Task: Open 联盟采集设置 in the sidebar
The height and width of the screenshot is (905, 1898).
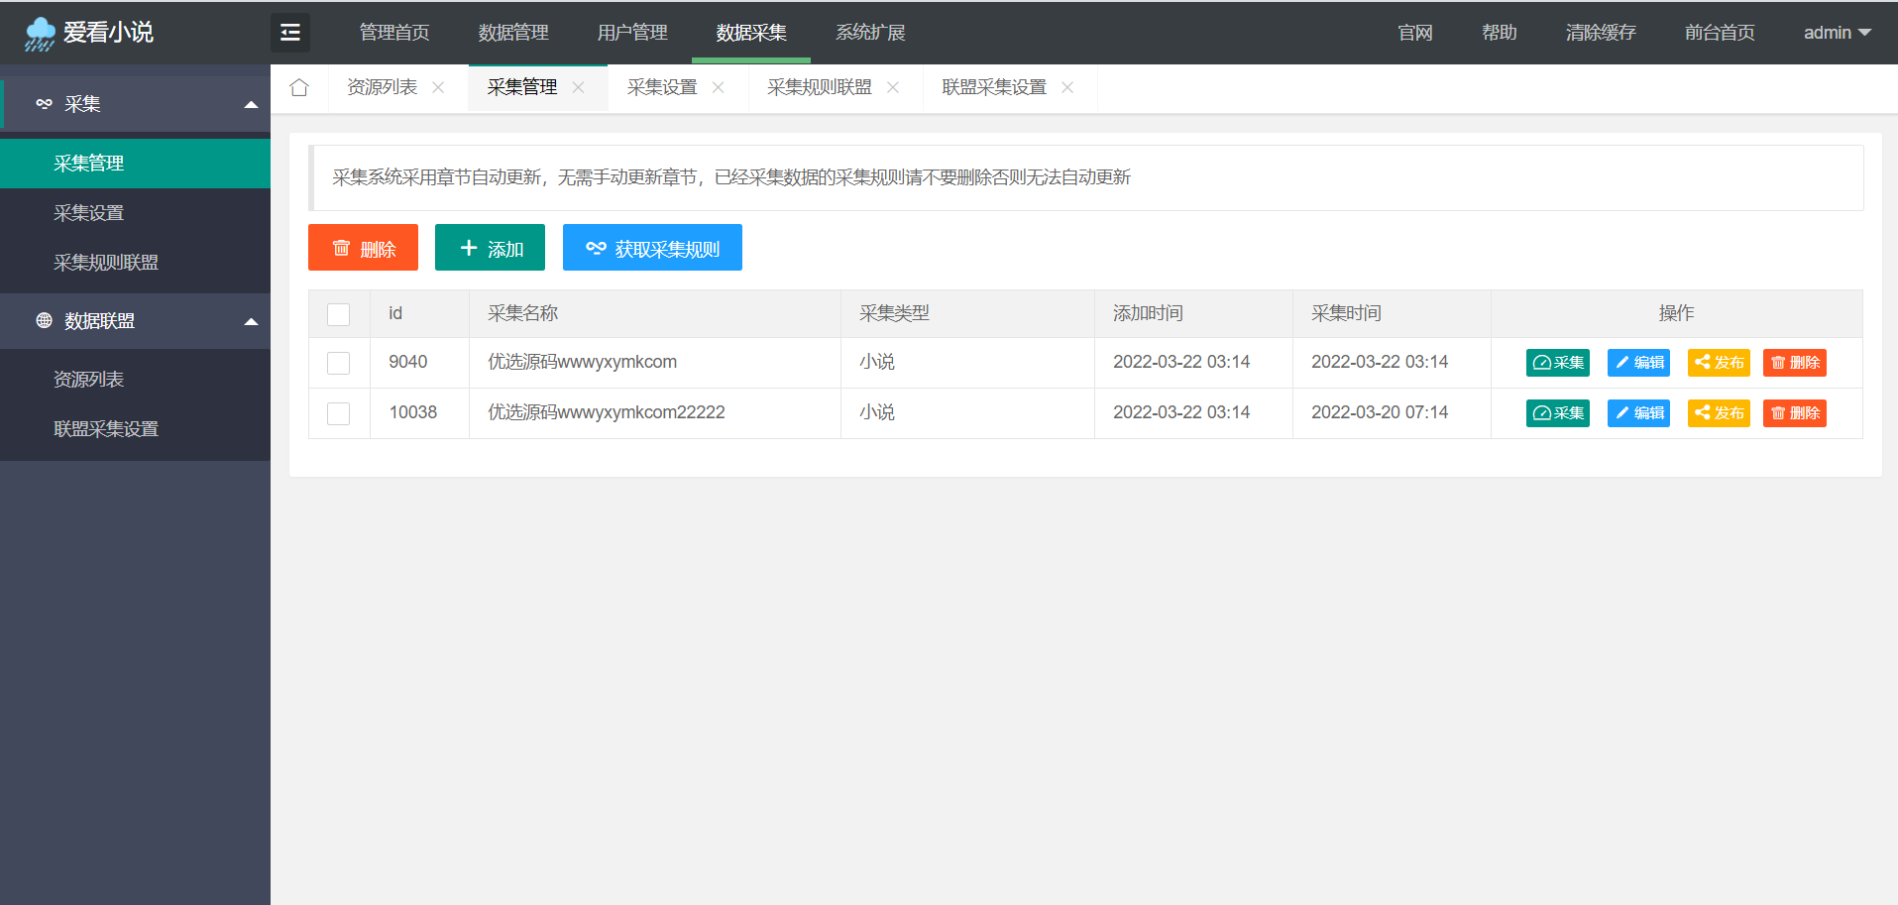Action: pyautogui.click(x=136, y=429)
